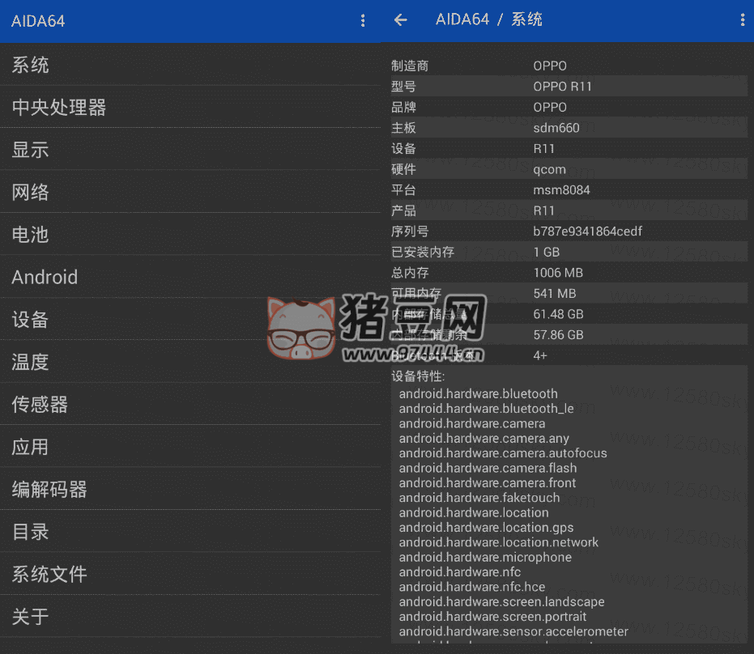
Task: Open the 设备 list item
Action: 190,320
